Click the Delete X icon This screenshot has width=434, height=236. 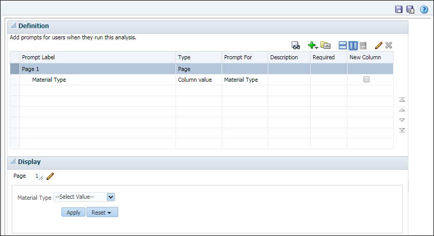pyautogui.click(x=388, y=45)
